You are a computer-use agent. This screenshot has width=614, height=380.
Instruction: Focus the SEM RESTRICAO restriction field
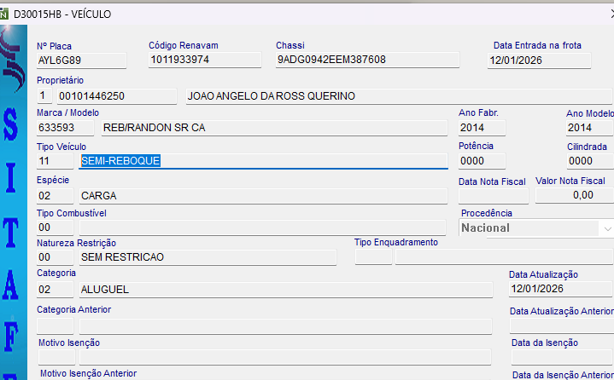click(x=207, y=257)
